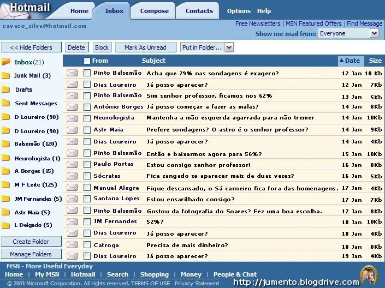Check the Manuel Alegre message checkbox
The width and height of the screenshot is (385, 288).
pos(87,188)
